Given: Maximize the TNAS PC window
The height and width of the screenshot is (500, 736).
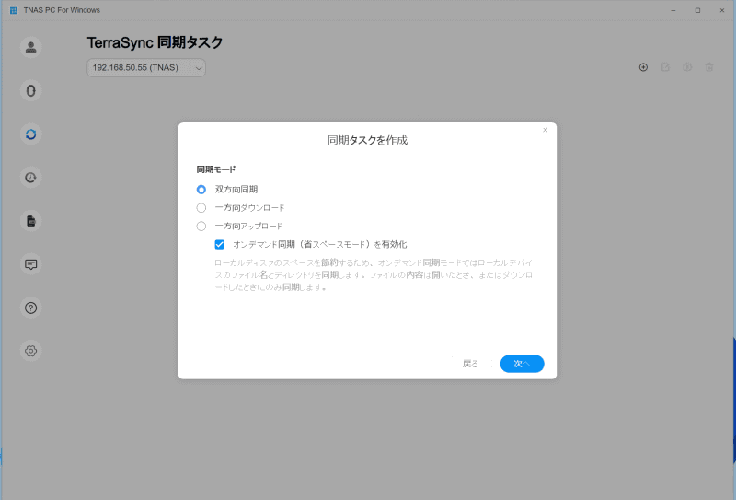Looking at the screenshot, I should [697, 10].
